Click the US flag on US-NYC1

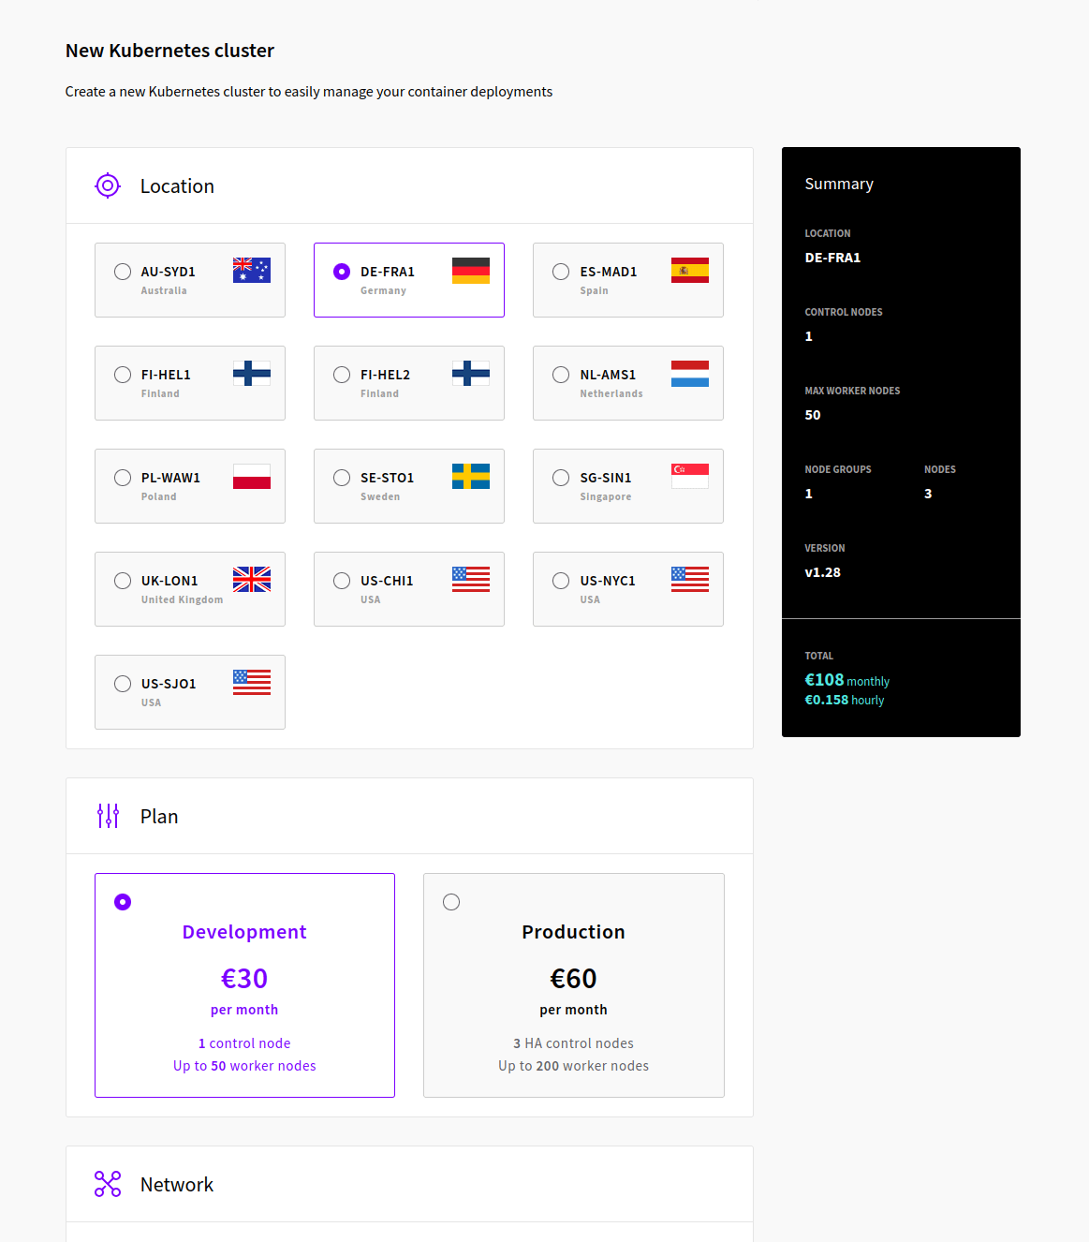[690, 579]
